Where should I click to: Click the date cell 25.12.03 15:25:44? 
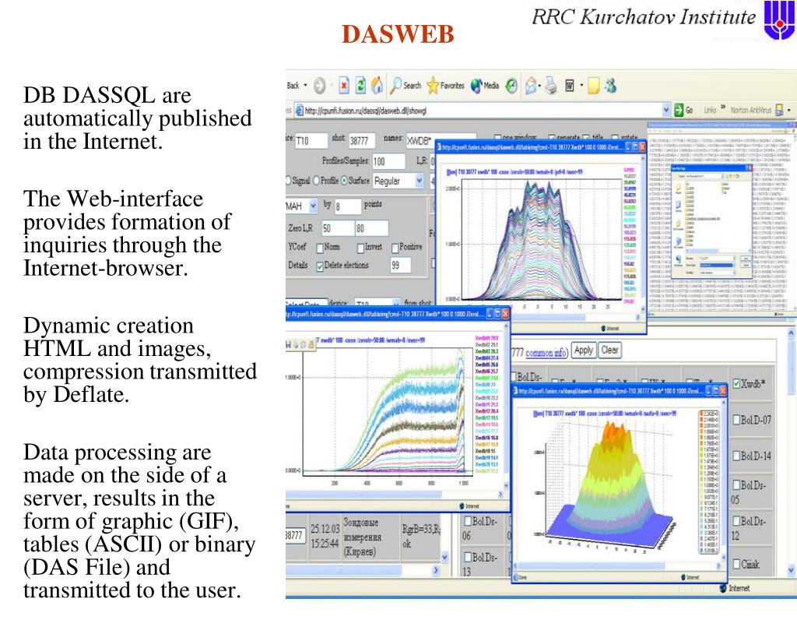[x=325, y=536]
